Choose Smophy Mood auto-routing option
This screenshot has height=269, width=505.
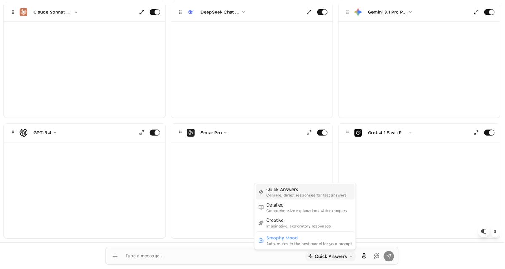(x=305, y=241)
